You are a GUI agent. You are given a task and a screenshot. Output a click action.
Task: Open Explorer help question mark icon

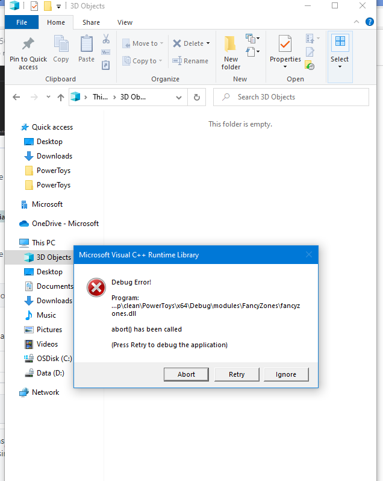[370, 22]
